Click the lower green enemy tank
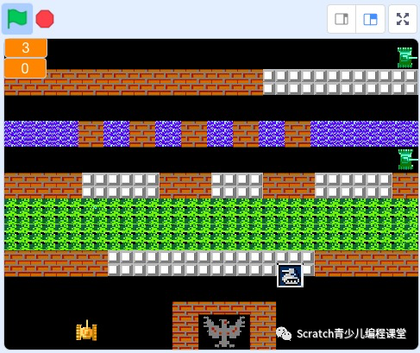Screen dimensions: 420x353 pyautogui.click(x=407, y=159)
